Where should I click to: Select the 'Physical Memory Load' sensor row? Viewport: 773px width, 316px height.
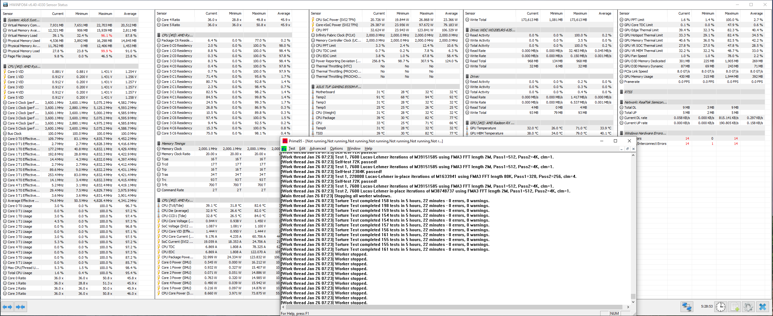(x=70, y=51)
